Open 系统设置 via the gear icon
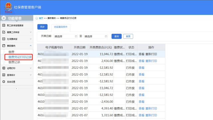Image resolution: width=213 pixels, height=120 pixels. click(4, 82)
